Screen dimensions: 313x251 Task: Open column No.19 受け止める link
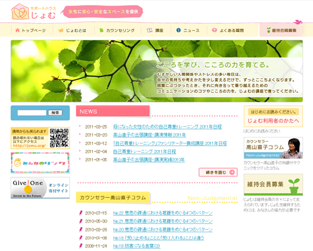[x=158, y=238]
